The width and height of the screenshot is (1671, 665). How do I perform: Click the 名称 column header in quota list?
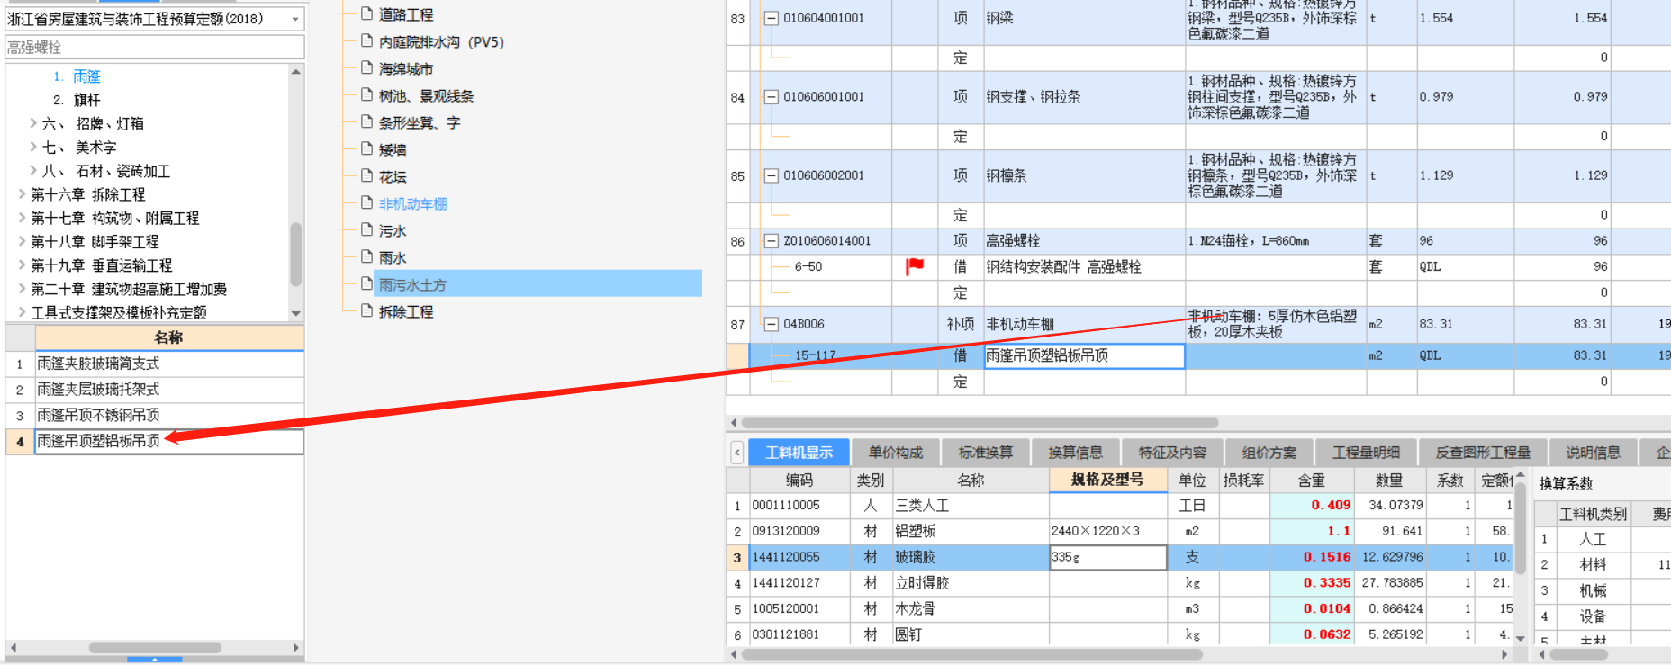[x=169, y=337]
